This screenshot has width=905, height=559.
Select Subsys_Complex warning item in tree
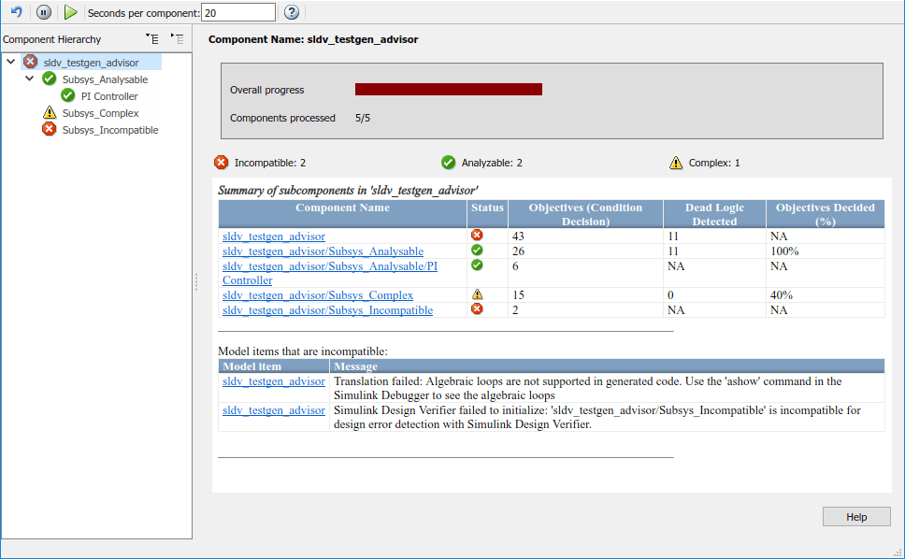100,113
